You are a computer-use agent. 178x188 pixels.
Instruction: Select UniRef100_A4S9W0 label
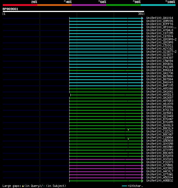[160, 147]
